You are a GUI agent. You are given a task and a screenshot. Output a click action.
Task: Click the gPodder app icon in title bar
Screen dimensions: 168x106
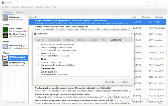click(3, 2)
